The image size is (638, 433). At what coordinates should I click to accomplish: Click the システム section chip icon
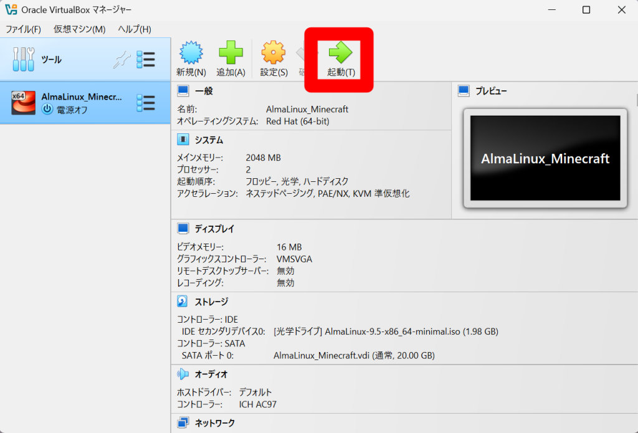[x=183, y=140]
